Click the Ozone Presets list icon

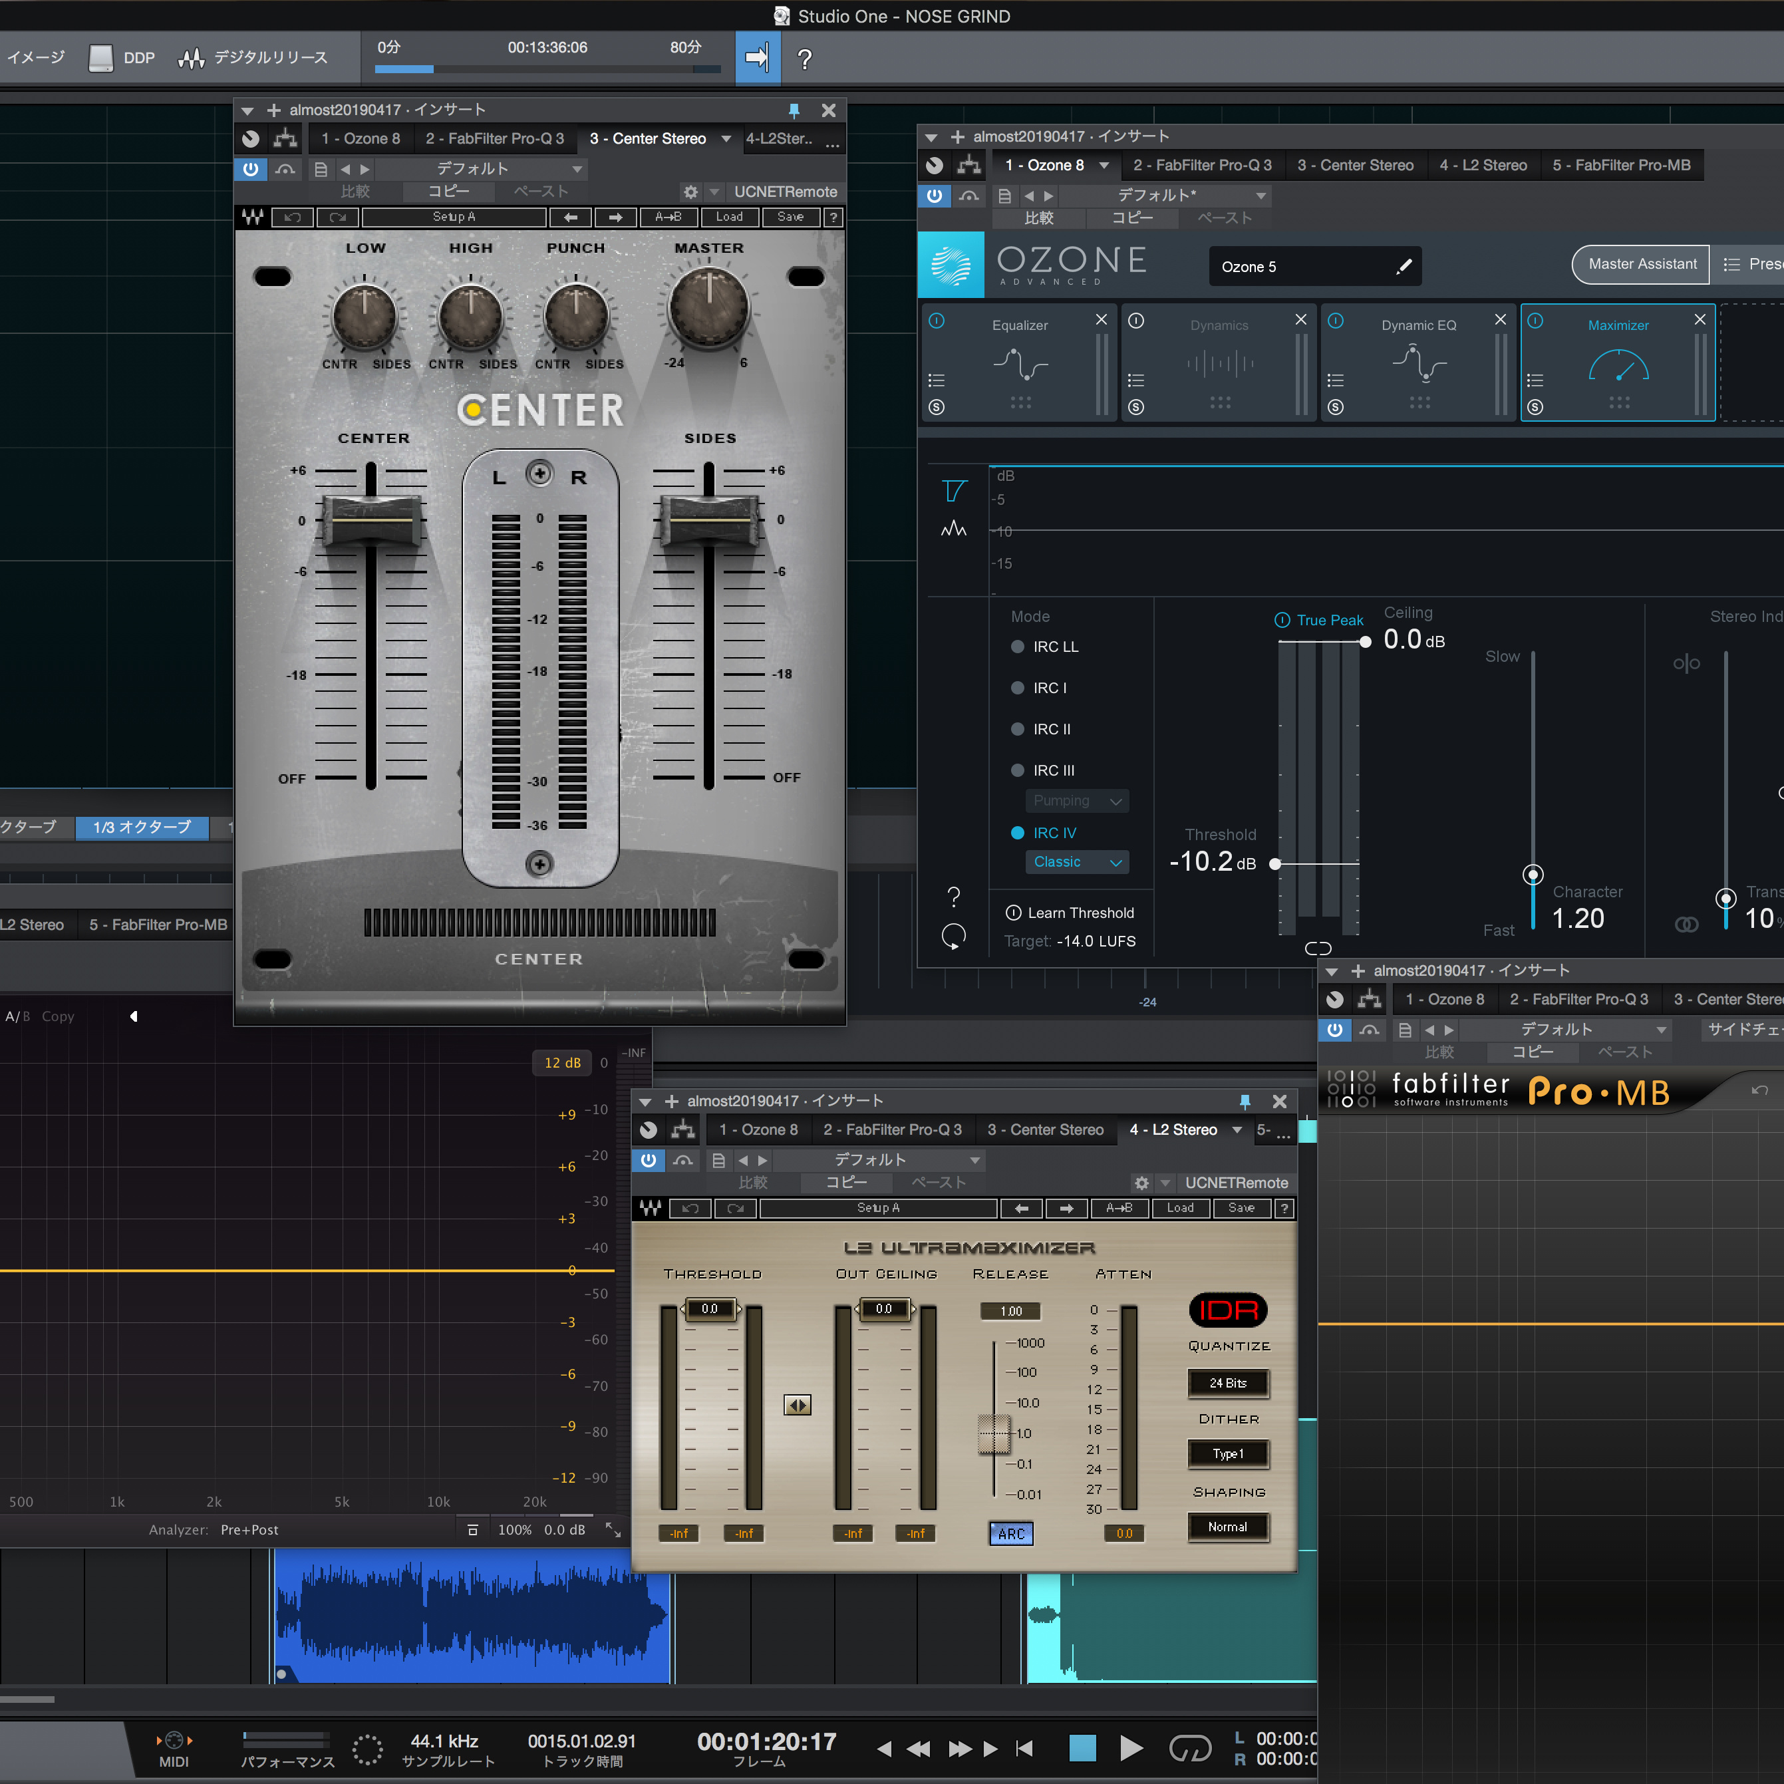coord(1731,264)
